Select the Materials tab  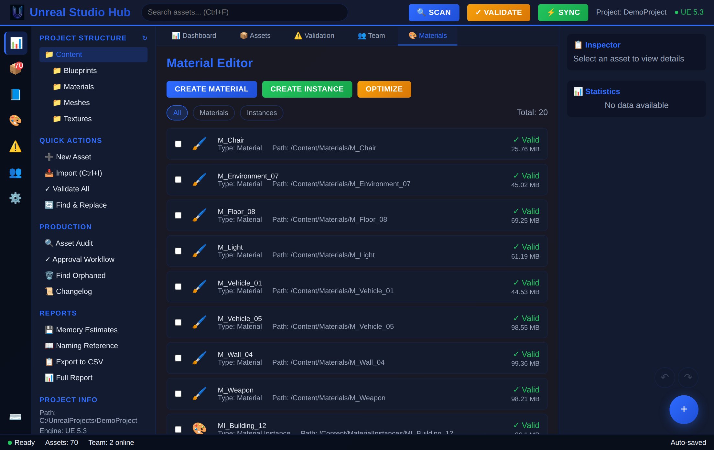tap(427, 36)
